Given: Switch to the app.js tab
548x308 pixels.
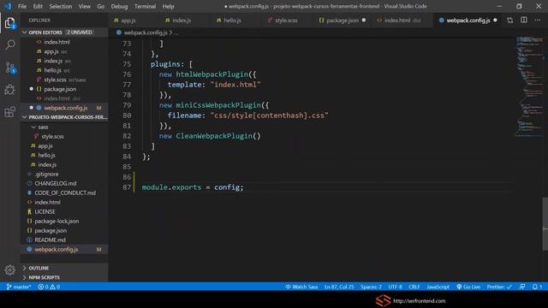Looking at the screenshot, I should click(x=128, y=21).
